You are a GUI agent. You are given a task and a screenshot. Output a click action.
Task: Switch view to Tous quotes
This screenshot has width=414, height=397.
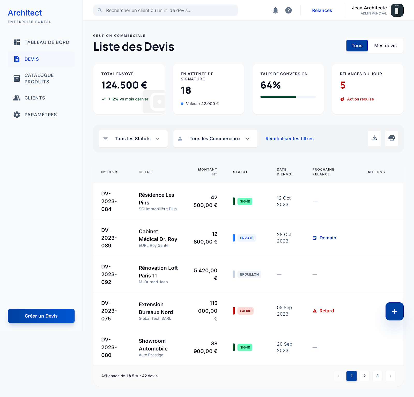pyautogui.click(x=357, y=46)
